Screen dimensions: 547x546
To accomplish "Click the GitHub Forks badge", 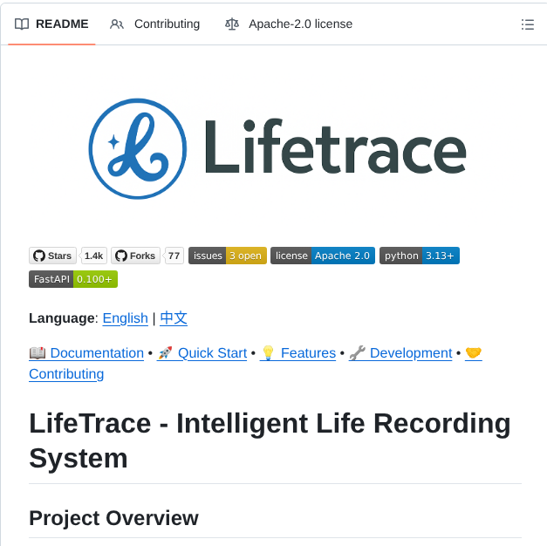I will coord(135,256).
